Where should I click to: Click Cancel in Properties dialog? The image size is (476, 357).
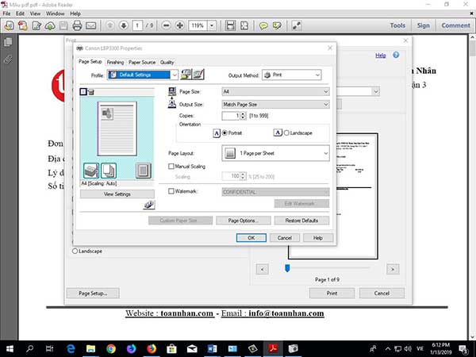285,238
